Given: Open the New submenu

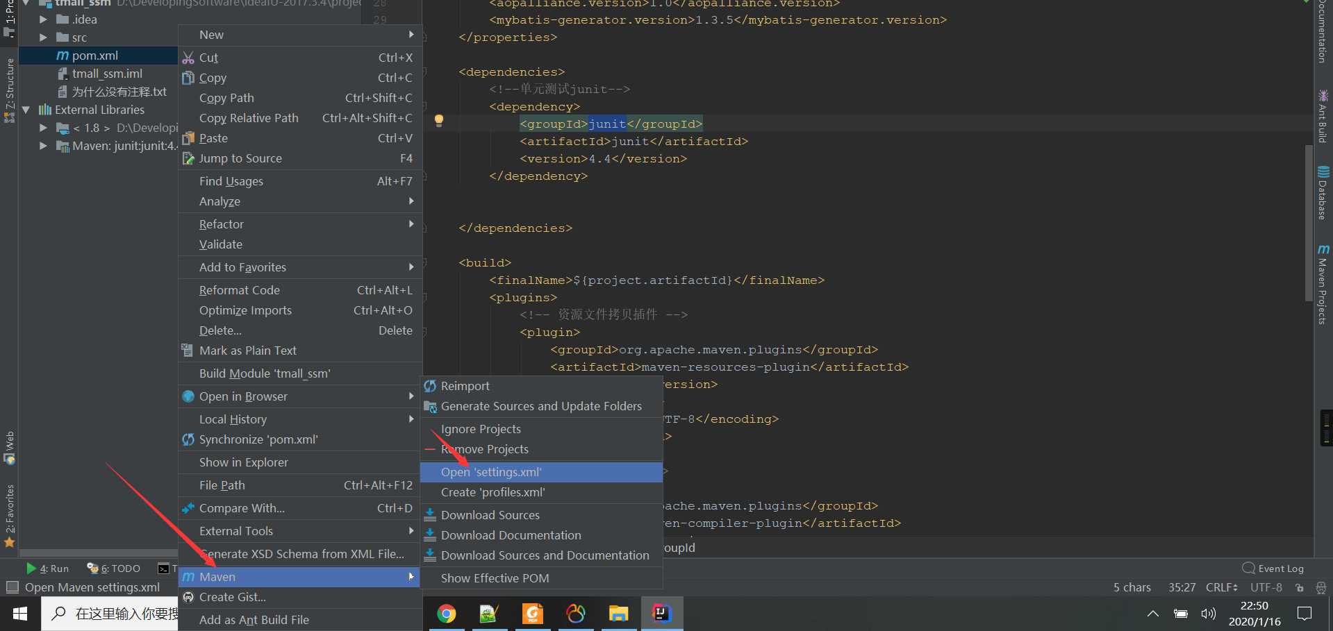Looking at the screenshot, I should [x=300, y=35].
